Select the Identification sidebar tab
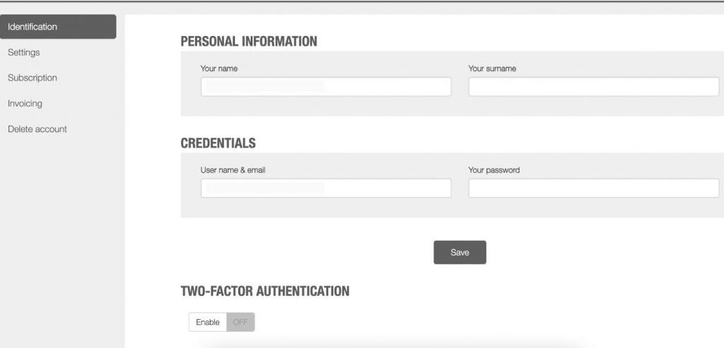 click(x=58, y=27)
